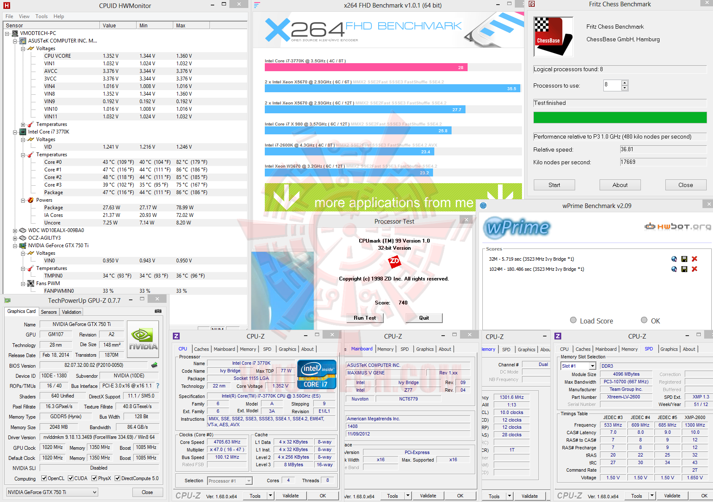
Task: Click the Powers flame icon in HWMonitor
Action: [30, 200]
